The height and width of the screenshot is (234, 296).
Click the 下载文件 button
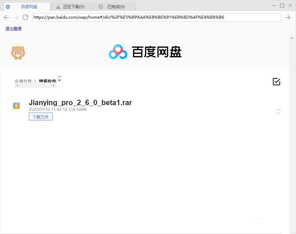[x=41, y=117]
